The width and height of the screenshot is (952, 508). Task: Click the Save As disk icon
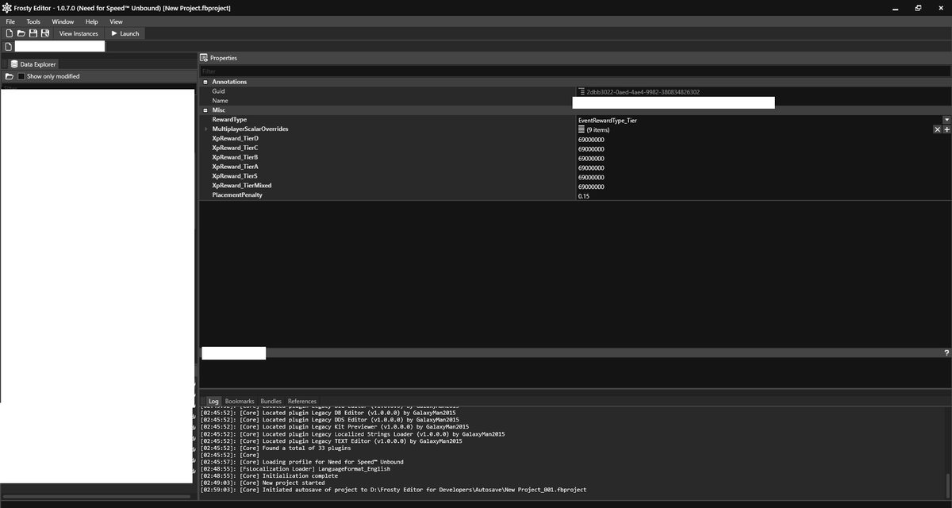click(45, 33)
